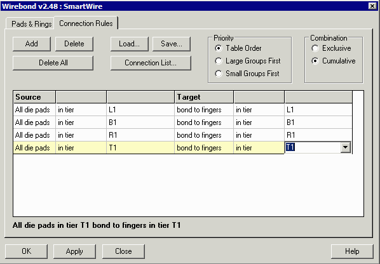Click 'bond to fingers' in the L1 row
Viewport: 380px width, 264px height.
204,110
